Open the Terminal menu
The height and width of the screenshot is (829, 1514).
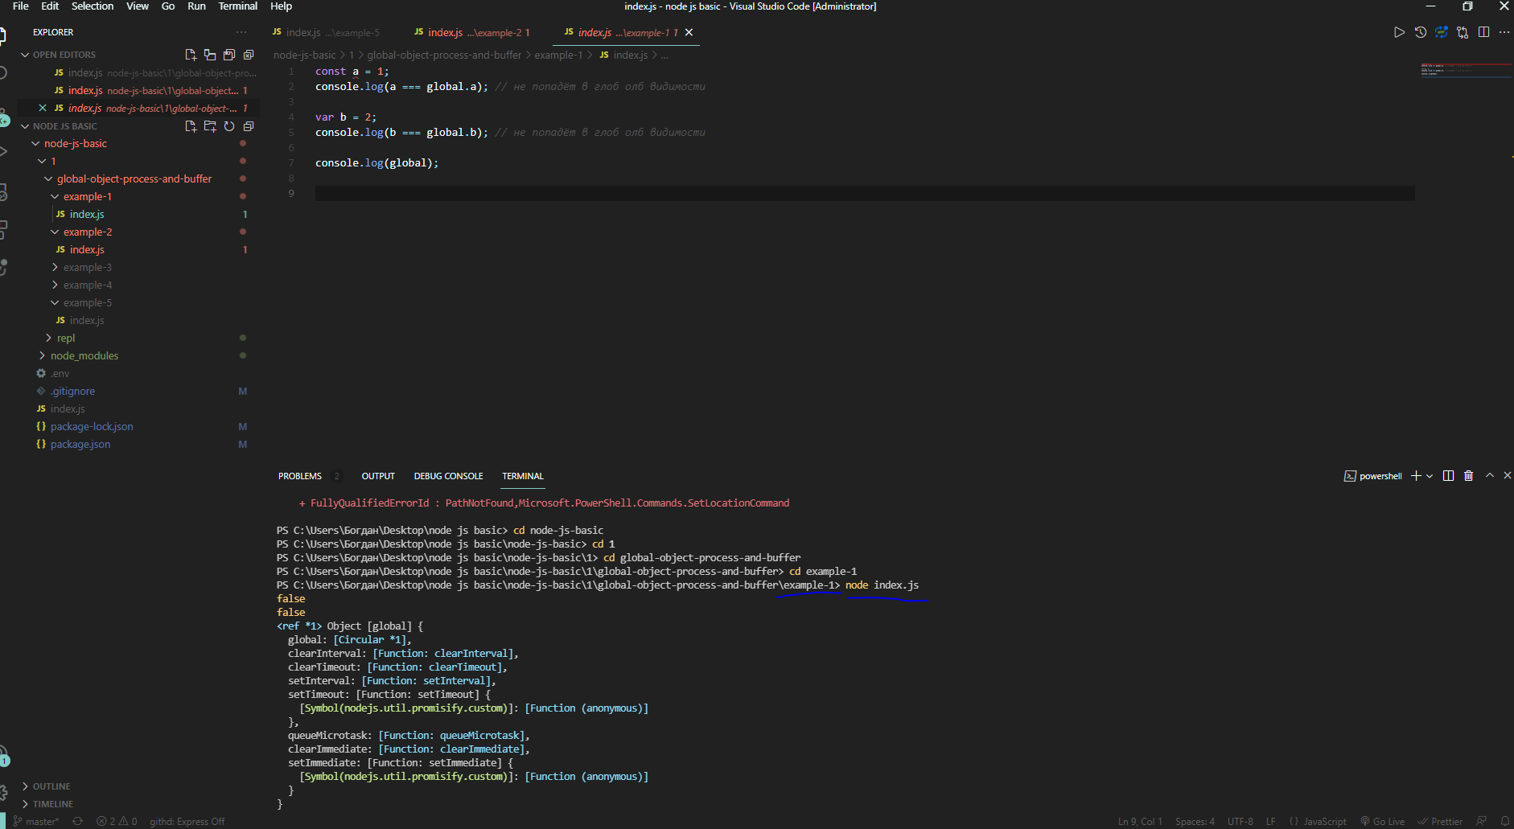(238, 6)
